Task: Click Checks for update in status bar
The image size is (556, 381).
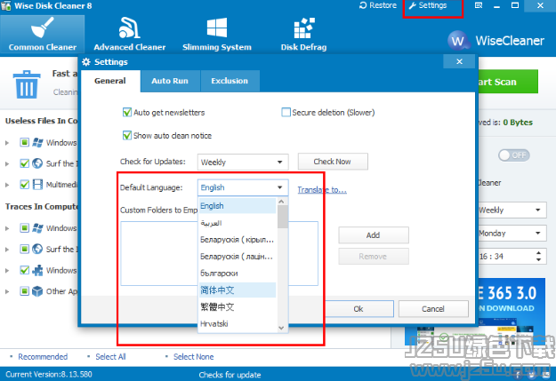Action: 230,375
